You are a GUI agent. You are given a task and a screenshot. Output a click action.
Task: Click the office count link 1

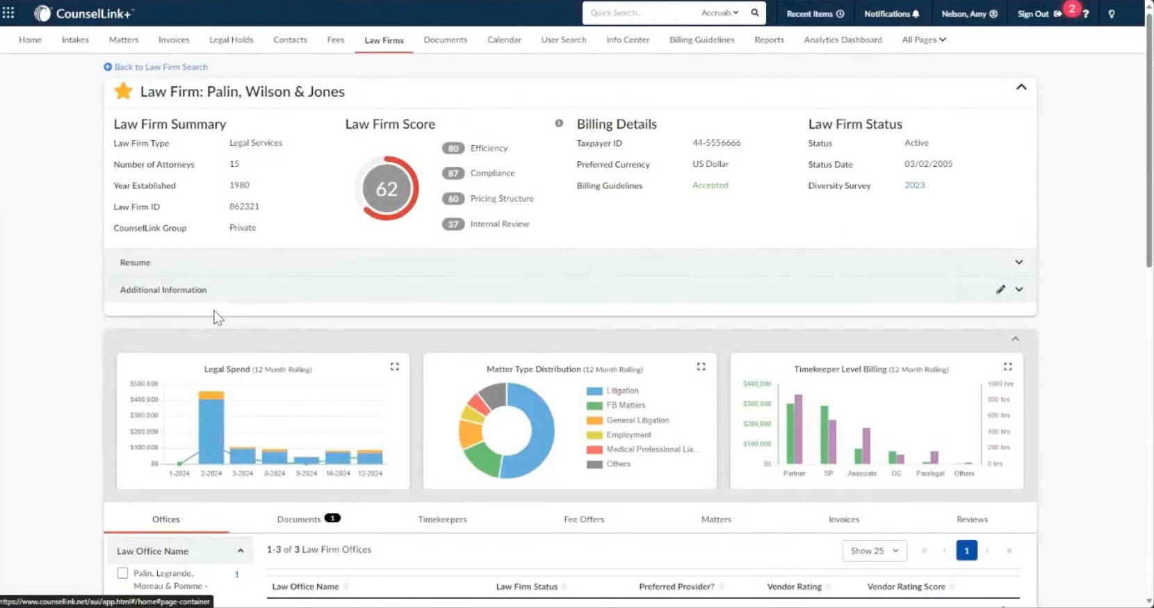coord(237,575)
